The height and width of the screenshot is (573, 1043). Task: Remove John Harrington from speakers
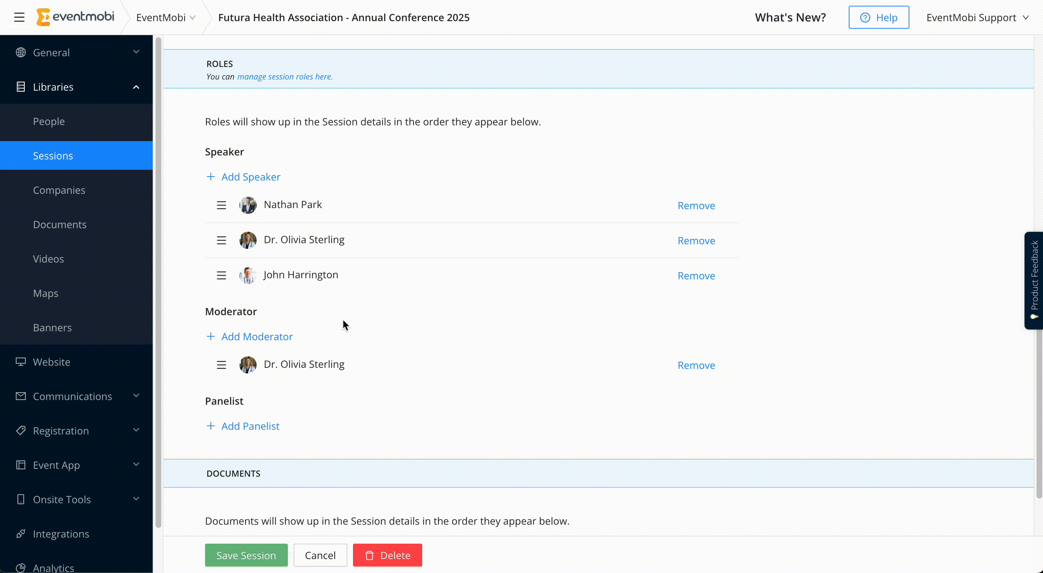[696, 275]
